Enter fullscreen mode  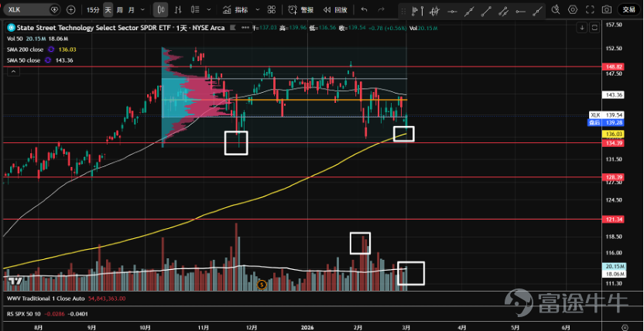coord(590,9)
